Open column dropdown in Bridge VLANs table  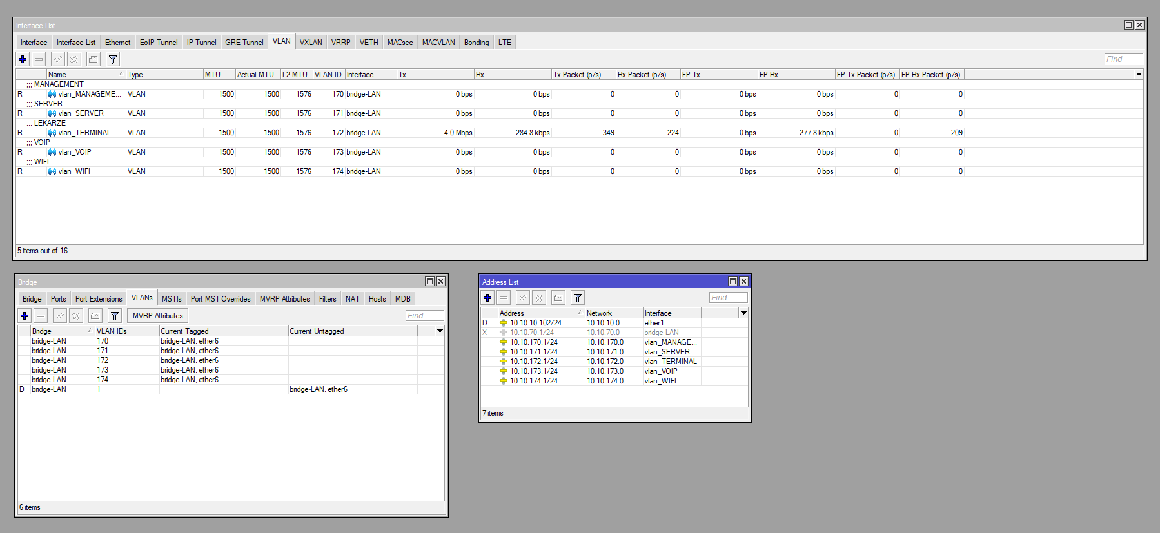440,331
